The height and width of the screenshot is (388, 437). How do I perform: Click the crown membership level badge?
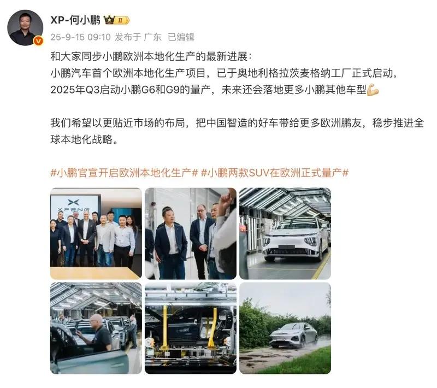tap(116, 20)
